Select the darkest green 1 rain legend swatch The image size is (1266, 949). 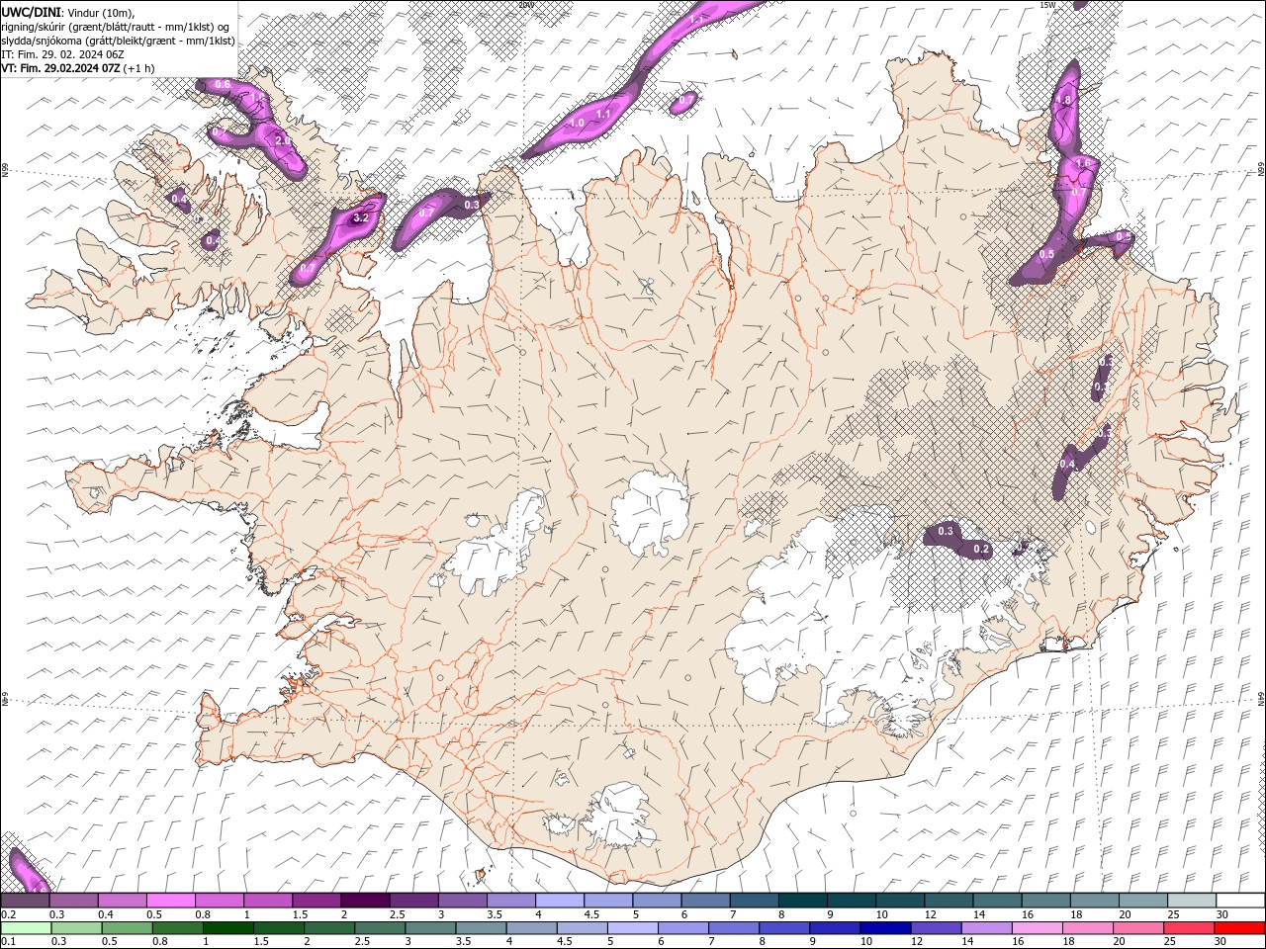tap(227, 928)
